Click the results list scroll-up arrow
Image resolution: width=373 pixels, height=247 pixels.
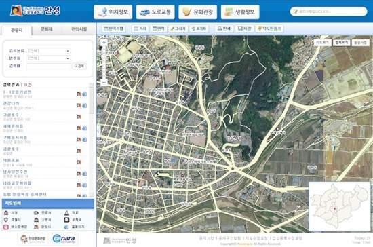point(92,85)
